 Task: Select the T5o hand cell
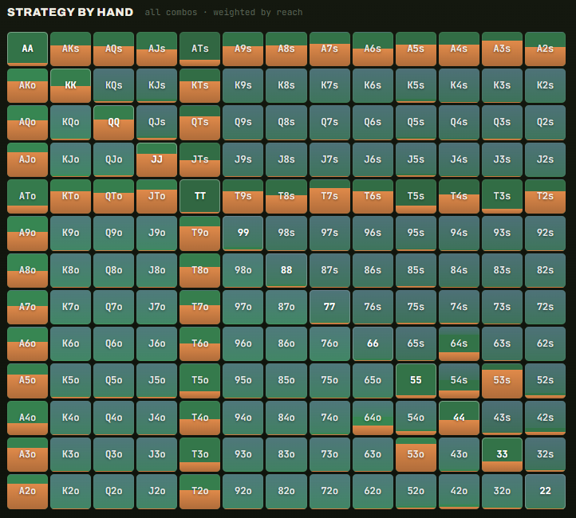point(199,380)
